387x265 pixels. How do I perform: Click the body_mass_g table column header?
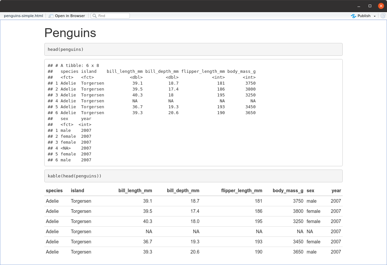[288, 191]
